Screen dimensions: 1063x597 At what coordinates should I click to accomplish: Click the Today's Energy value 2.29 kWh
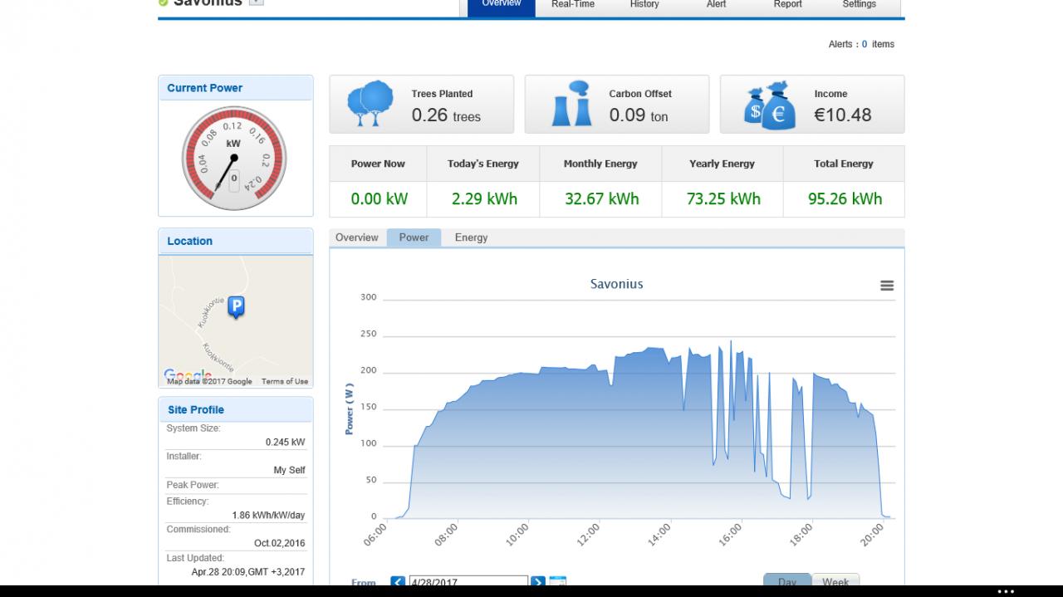(484, 199)
